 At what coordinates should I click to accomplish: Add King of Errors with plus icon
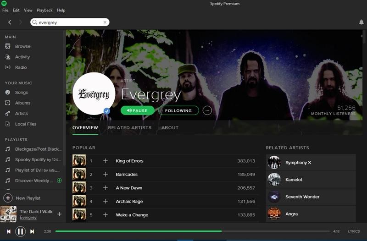[106, 161]
